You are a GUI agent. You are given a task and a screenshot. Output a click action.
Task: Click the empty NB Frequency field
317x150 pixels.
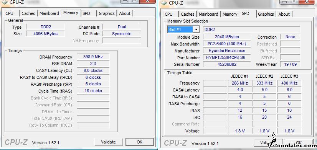[x=122, y=41]
